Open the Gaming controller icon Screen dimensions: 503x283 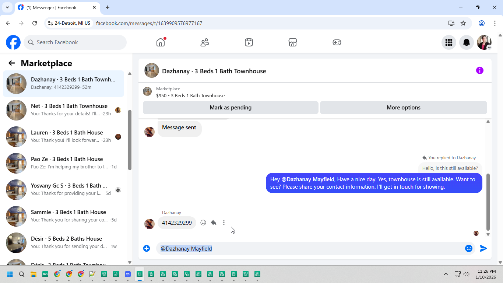click(337, 42)
